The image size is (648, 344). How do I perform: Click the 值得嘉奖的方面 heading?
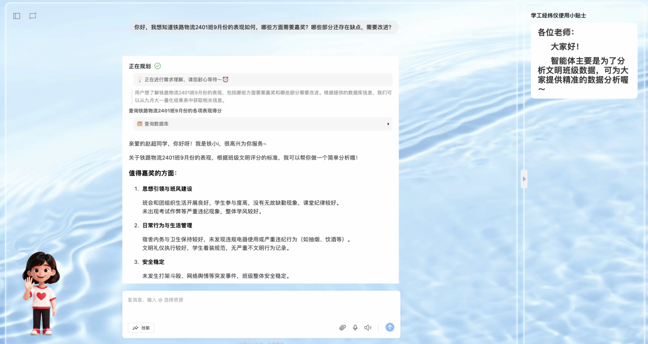(x=153, y=173)
